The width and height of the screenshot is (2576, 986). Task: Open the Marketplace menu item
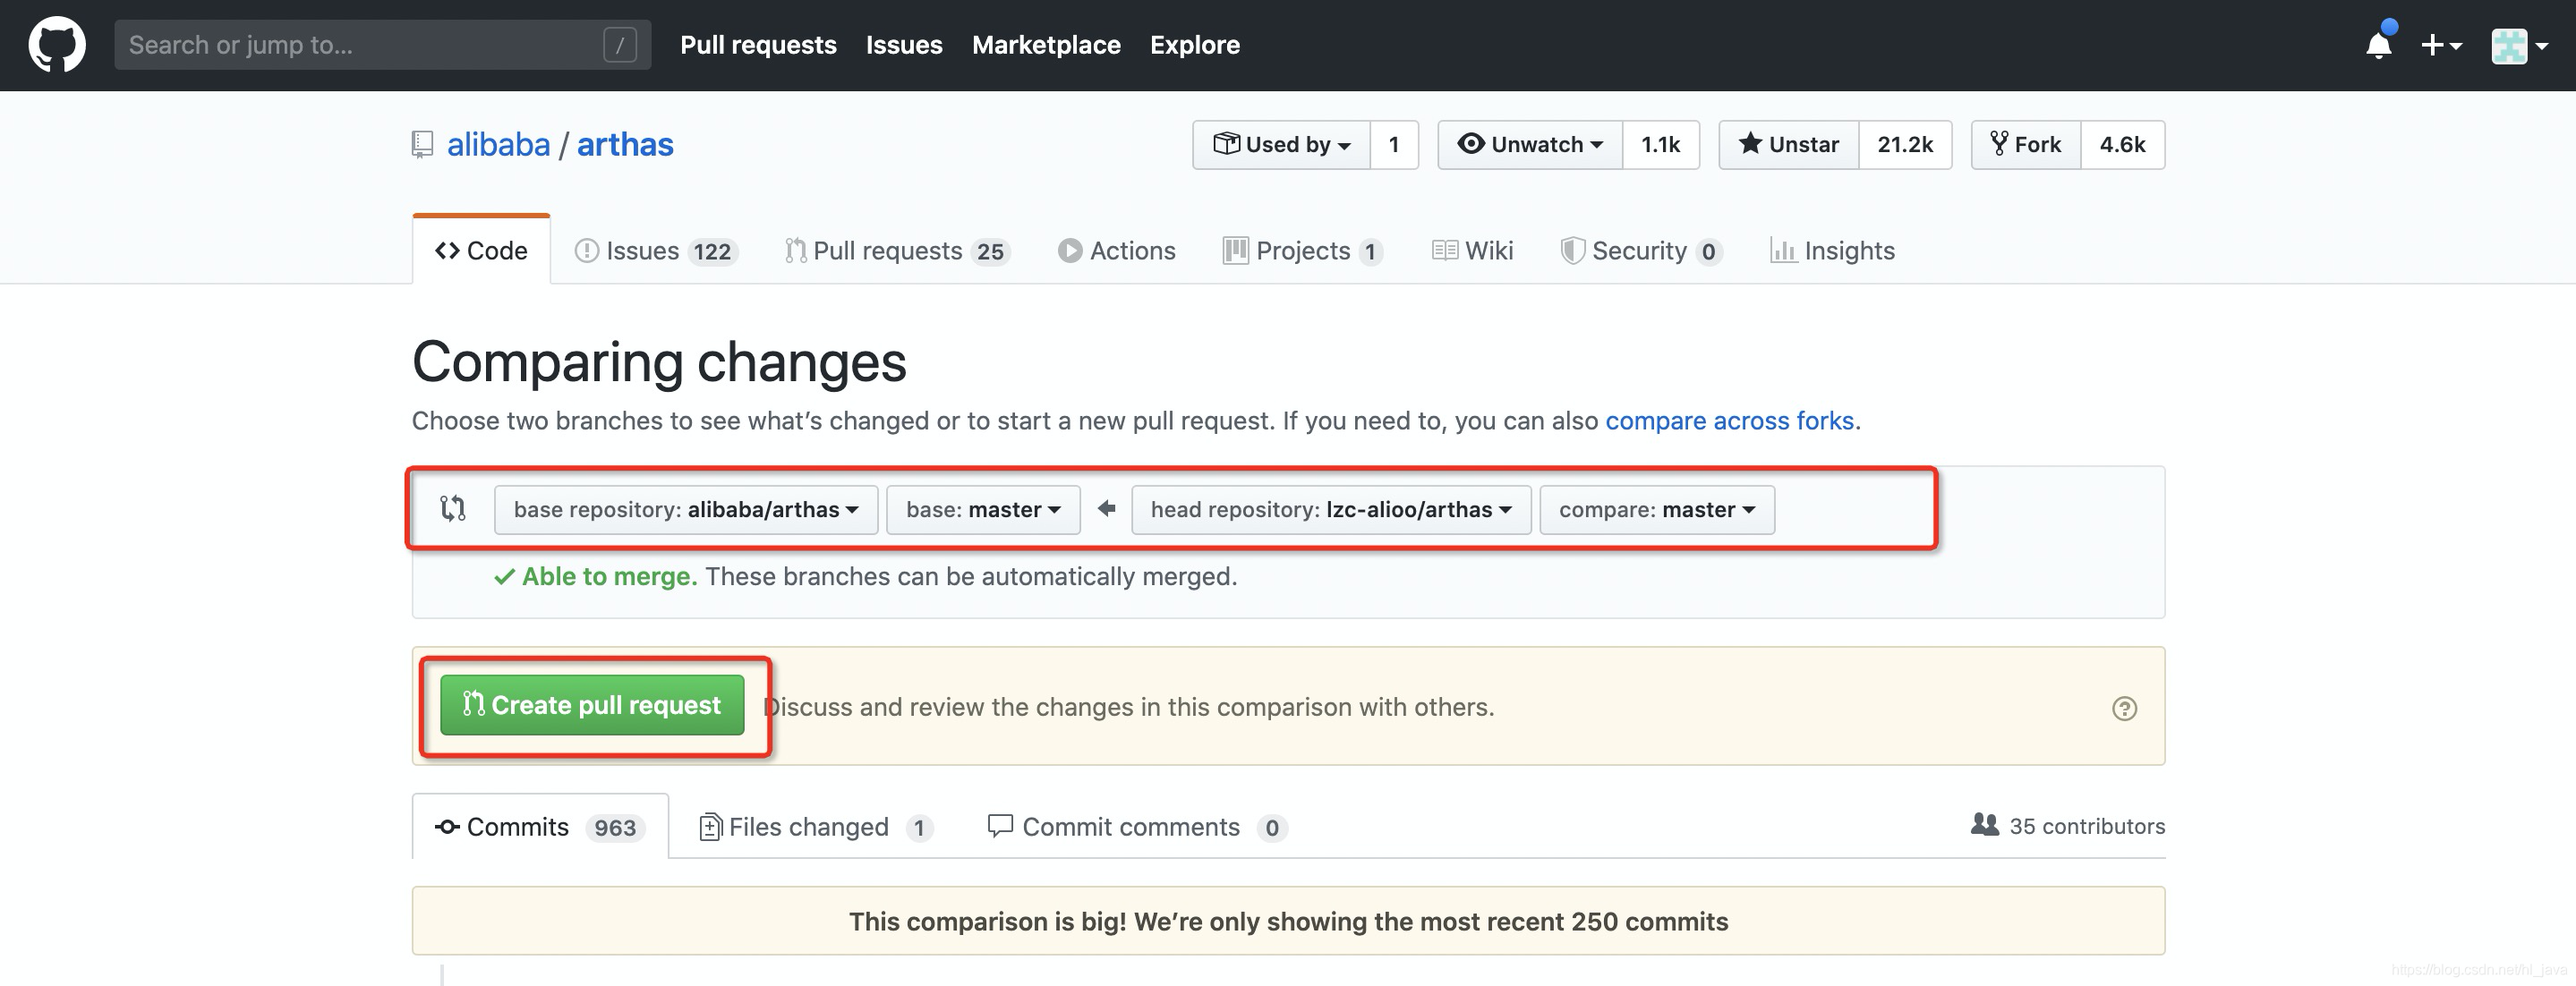point(1046,44)
